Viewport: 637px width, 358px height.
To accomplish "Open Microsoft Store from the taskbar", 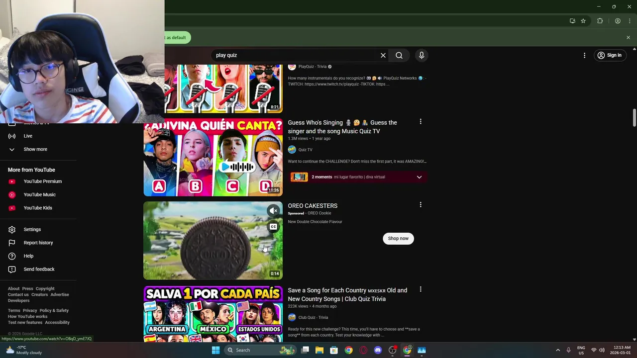I will (334, 350).
